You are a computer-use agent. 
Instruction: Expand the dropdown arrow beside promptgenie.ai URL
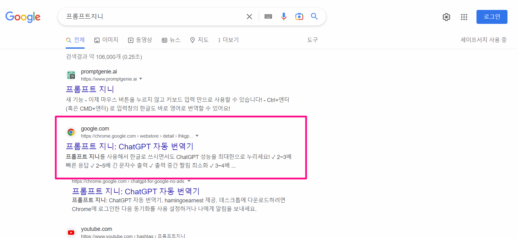pyautogui.click(x=141, y=79)
